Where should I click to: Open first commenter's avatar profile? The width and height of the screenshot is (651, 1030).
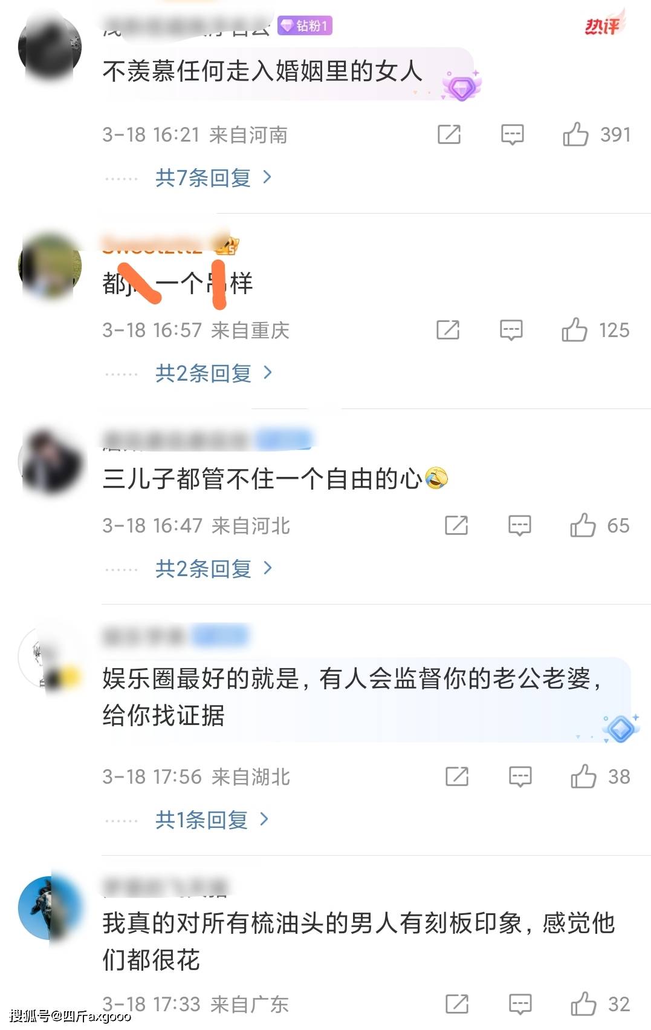50,47
